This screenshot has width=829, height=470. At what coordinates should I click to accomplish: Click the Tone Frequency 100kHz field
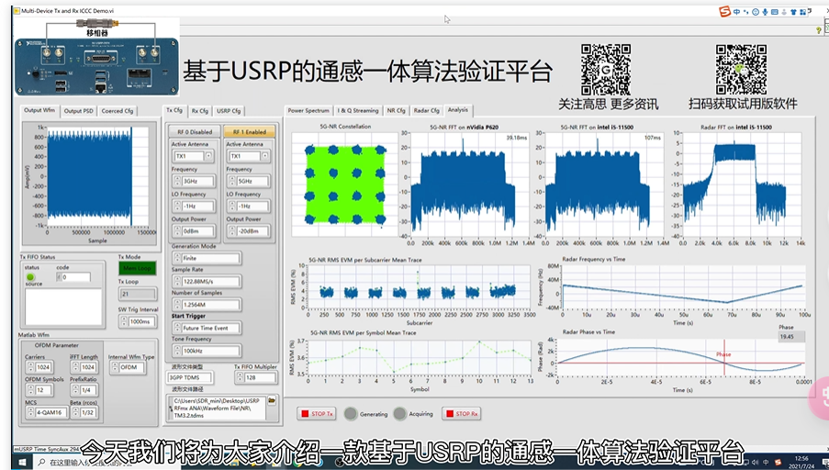207,351
